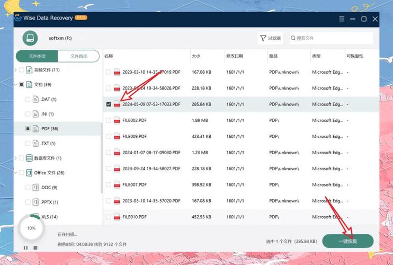393x265 pixels.
Task: Sort by the 类型 column header
Action: point(316,56)
